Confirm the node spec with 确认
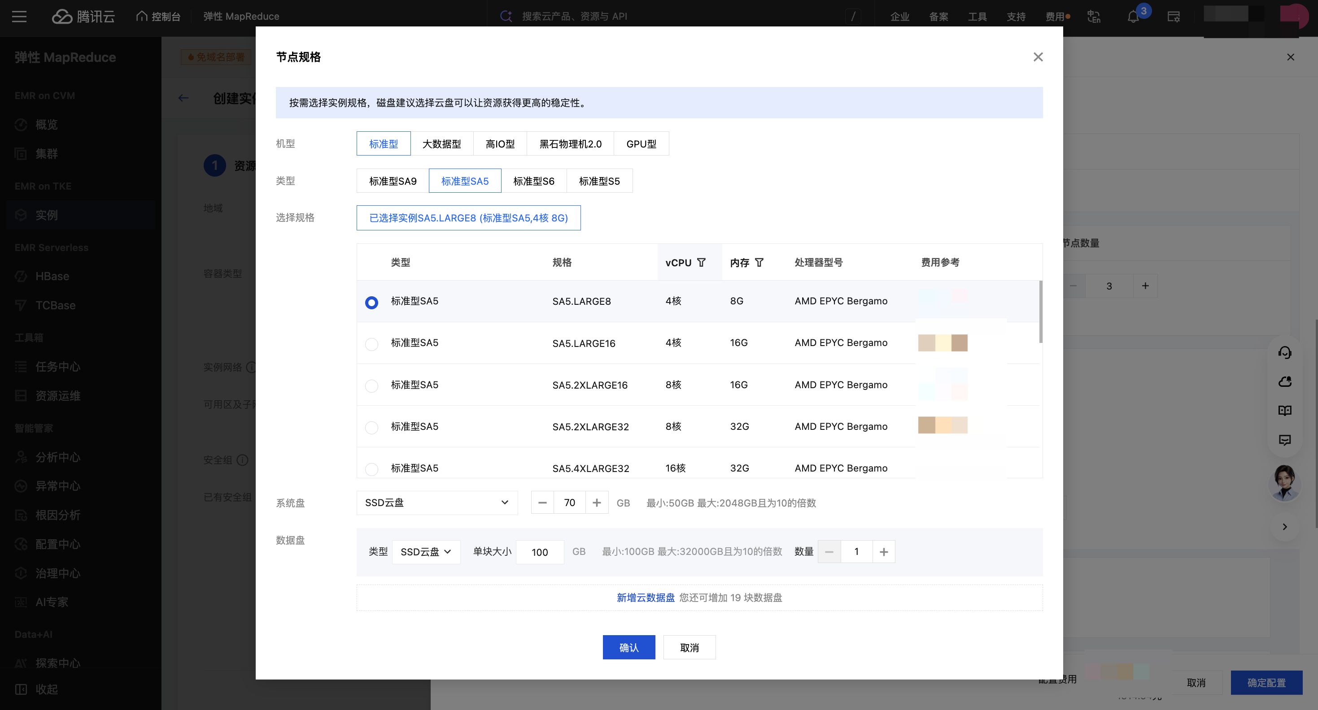This screenshot has height=710, width=1318. pyautogui.click(x=629, y=647)
